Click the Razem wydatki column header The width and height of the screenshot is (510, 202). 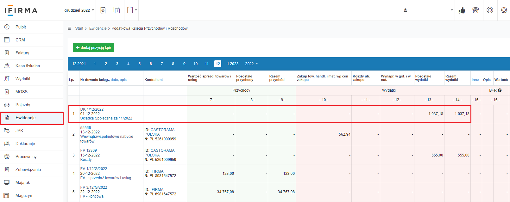pos(452,78)
